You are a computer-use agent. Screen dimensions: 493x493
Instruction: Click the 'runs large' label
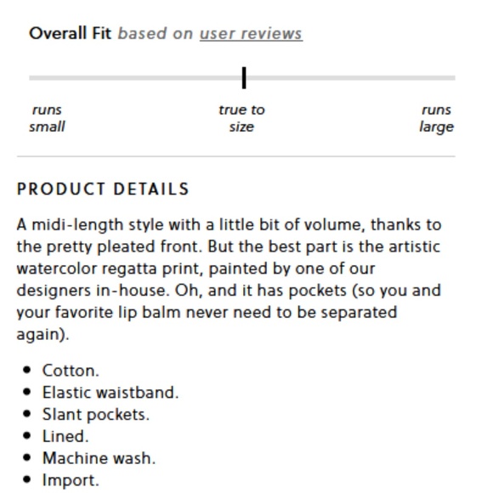click(436, 118)
